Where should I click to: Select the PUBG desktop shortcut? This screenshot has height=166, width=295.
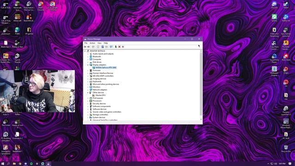pos(18,31)
